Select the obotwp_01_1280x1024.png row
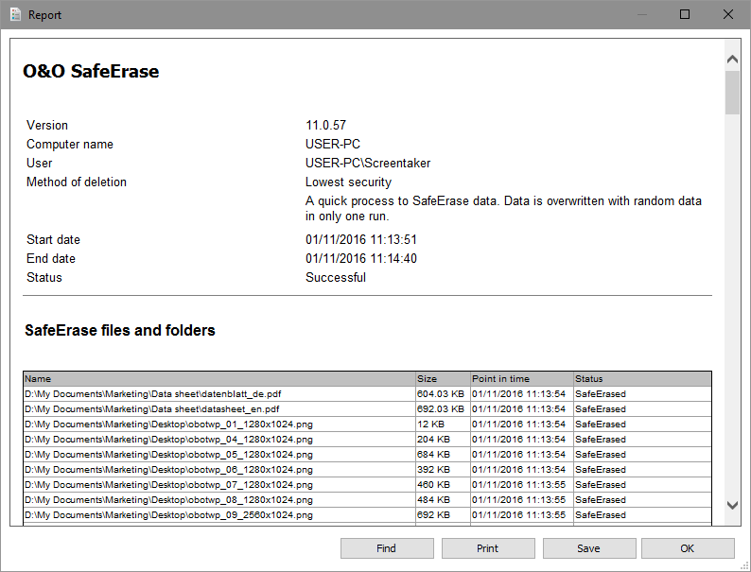Screen dimensions: 751x572 (x=367, y=425)
